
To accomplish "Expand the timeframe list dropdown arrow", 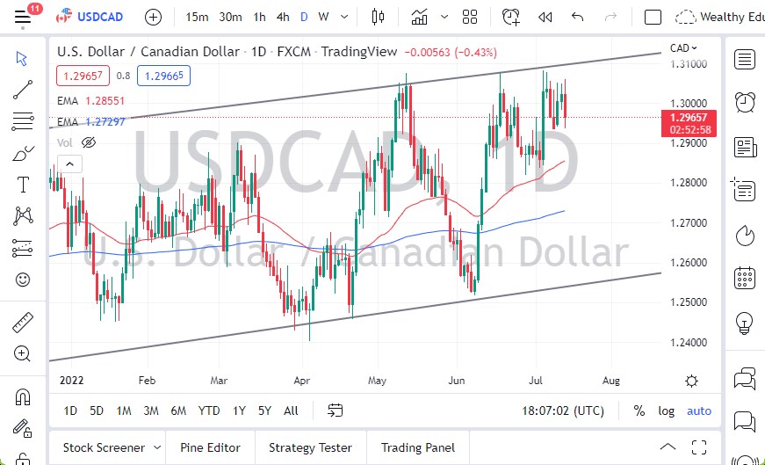I will pyautogui.click(x=344, y=17).
